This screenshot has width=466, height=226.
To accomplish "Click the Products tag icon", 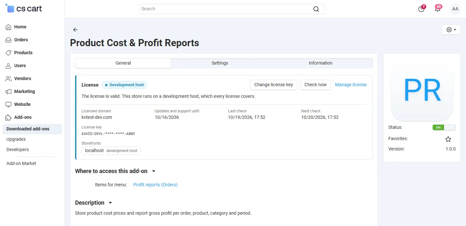I will tap(9, 53).
